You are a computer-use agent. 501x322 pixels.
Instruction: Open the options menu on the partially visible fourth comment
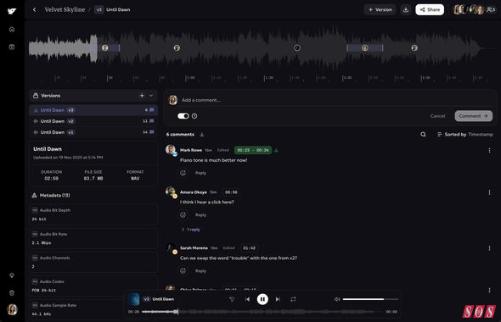coord(489,290)
